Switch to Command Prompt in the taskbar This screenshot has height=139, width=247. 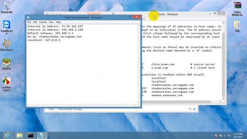[30, 136]
